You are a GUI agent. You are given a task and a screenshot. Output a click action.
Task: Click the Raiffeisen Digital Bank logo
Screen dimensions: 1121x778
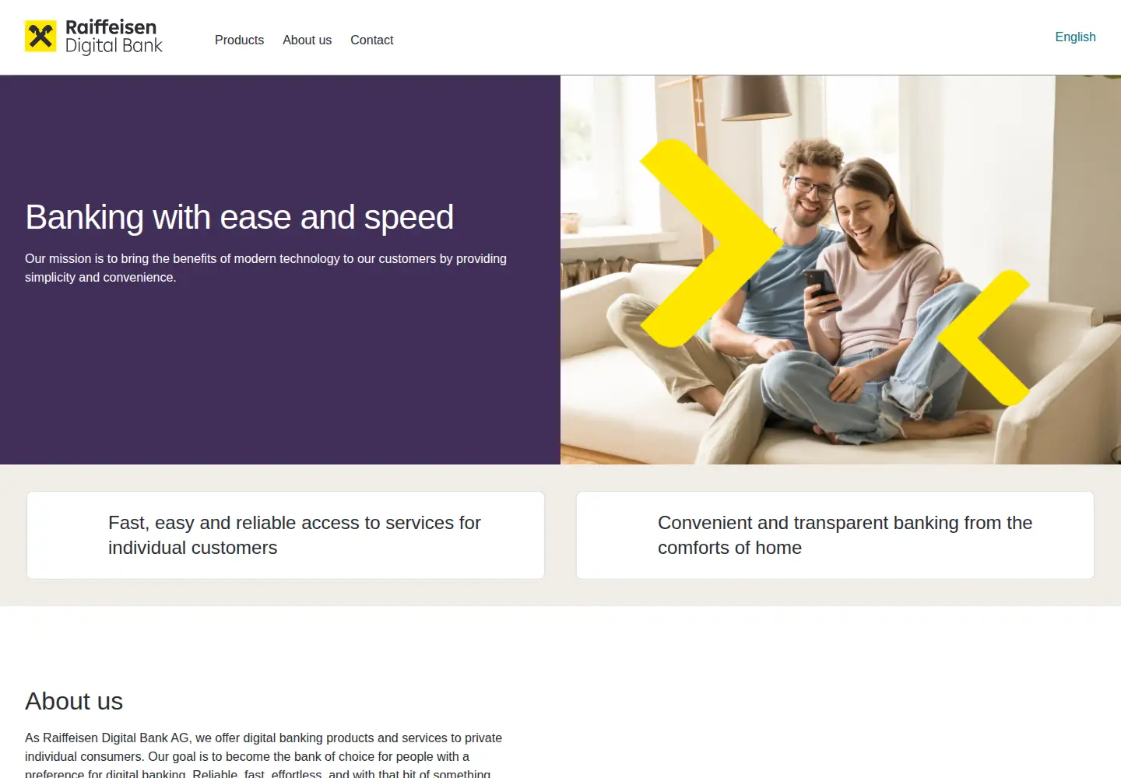pos(93,37)
